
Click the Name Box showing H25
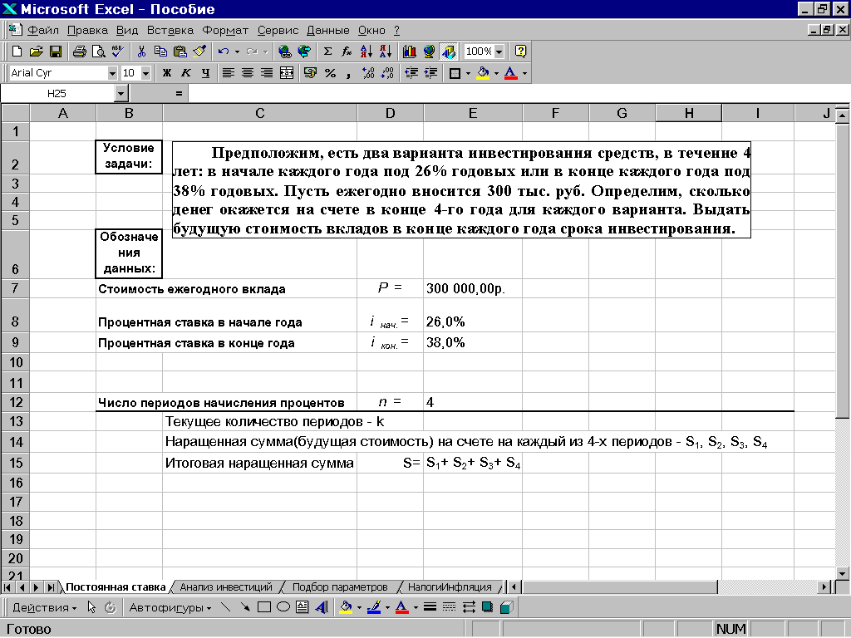pos(57,93)
